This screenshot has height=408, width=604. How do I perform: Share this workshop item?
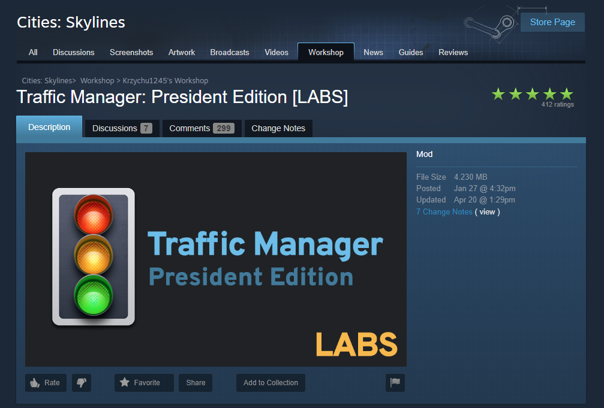pos(196,383)
